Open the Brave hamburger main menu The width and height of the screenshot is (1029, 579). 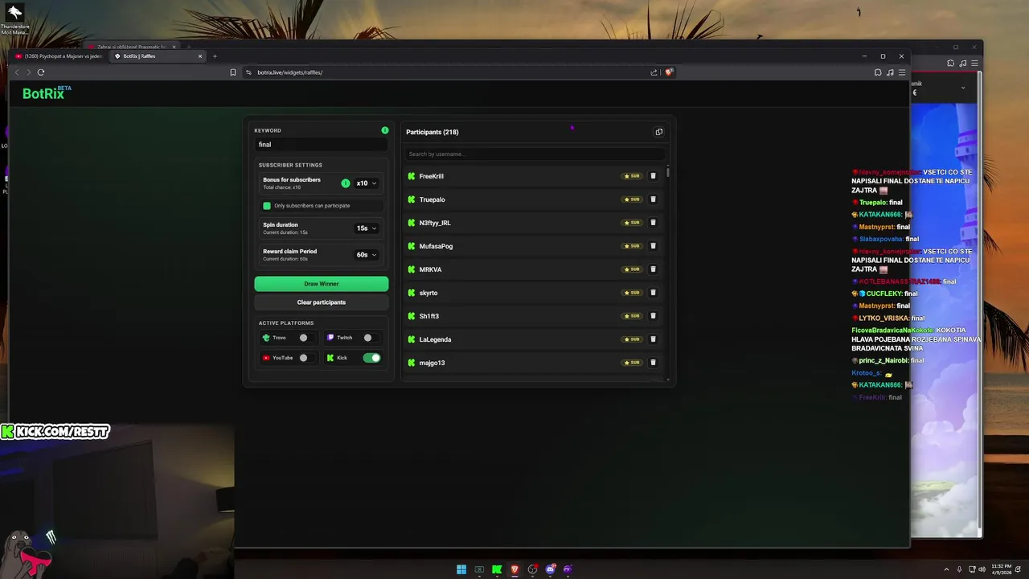point(902,72)
